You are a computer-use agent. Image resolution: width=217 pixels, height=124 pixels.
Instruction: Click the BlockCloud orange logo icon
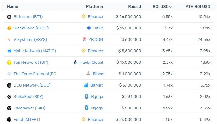[9, 28]
